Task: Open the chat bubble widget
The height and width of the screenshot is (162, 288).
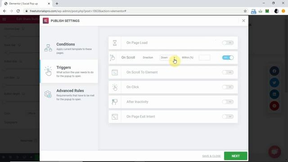Action: coord(274,152)
